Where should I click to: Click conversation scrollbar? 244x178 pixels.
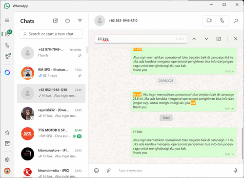click(242, 143)
